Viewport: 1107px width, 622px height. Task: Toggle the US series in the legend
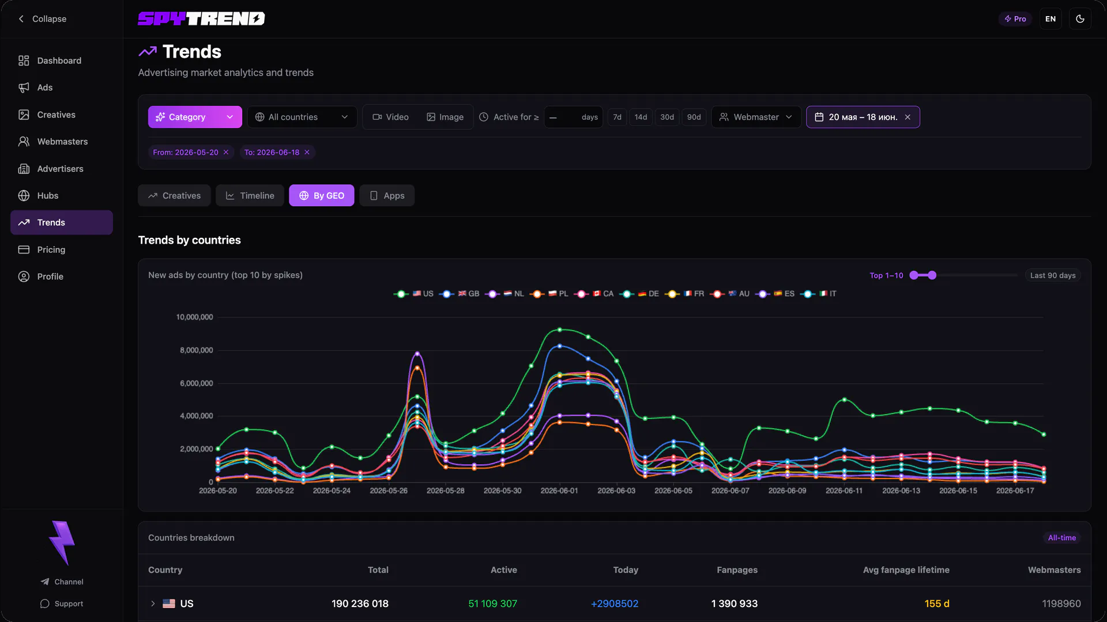[x=413, y=294]
